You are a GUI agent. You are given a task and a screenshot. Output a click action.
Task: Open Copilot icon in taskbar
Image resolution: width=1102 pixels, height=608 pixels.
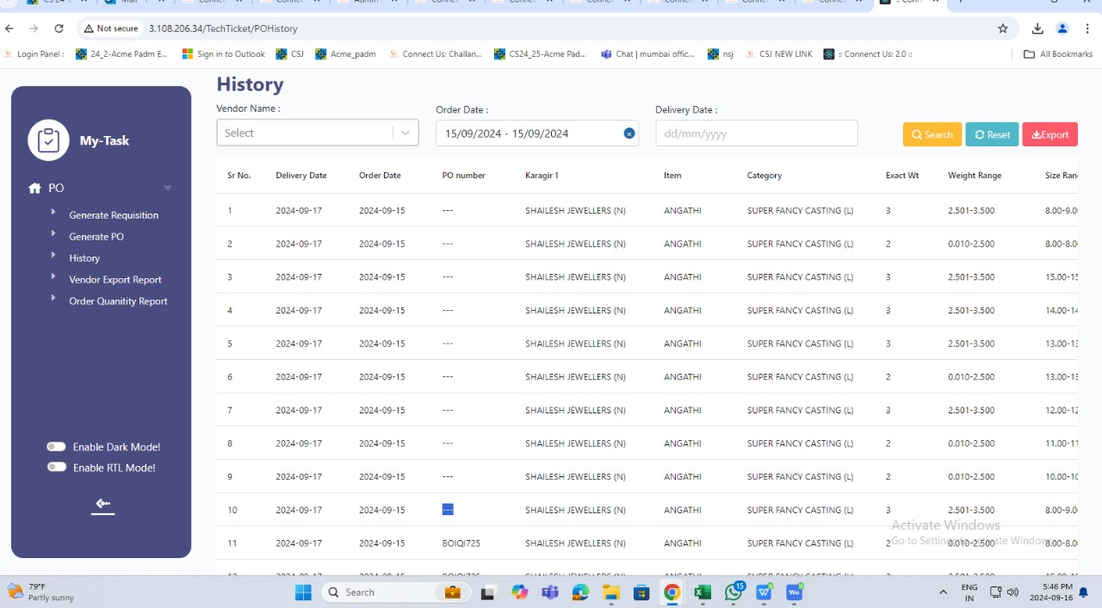(x=519, y=592)
